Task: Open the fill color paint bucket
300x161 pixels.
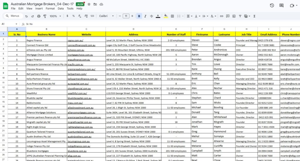Action: (166, 16)
